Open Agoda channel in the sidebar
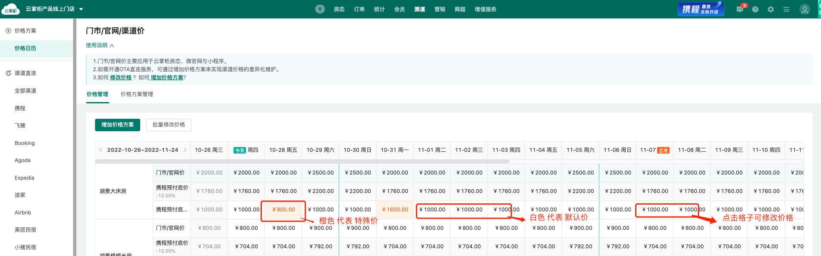 [22, 160]
